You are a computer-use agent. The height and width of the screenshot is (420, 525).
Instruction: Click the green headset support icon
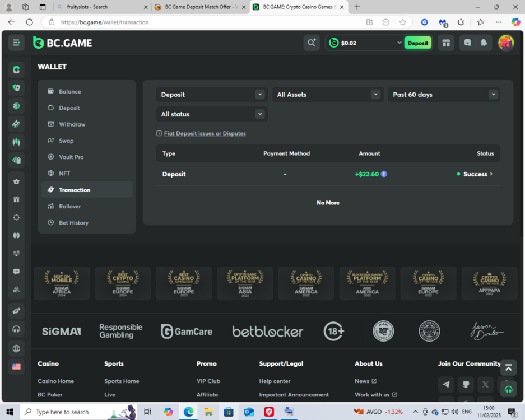tap(508, 389)
